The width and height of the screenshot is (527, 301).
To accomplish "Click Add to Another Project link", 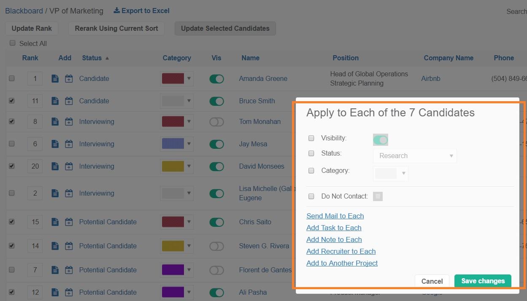I will point(342,263).
